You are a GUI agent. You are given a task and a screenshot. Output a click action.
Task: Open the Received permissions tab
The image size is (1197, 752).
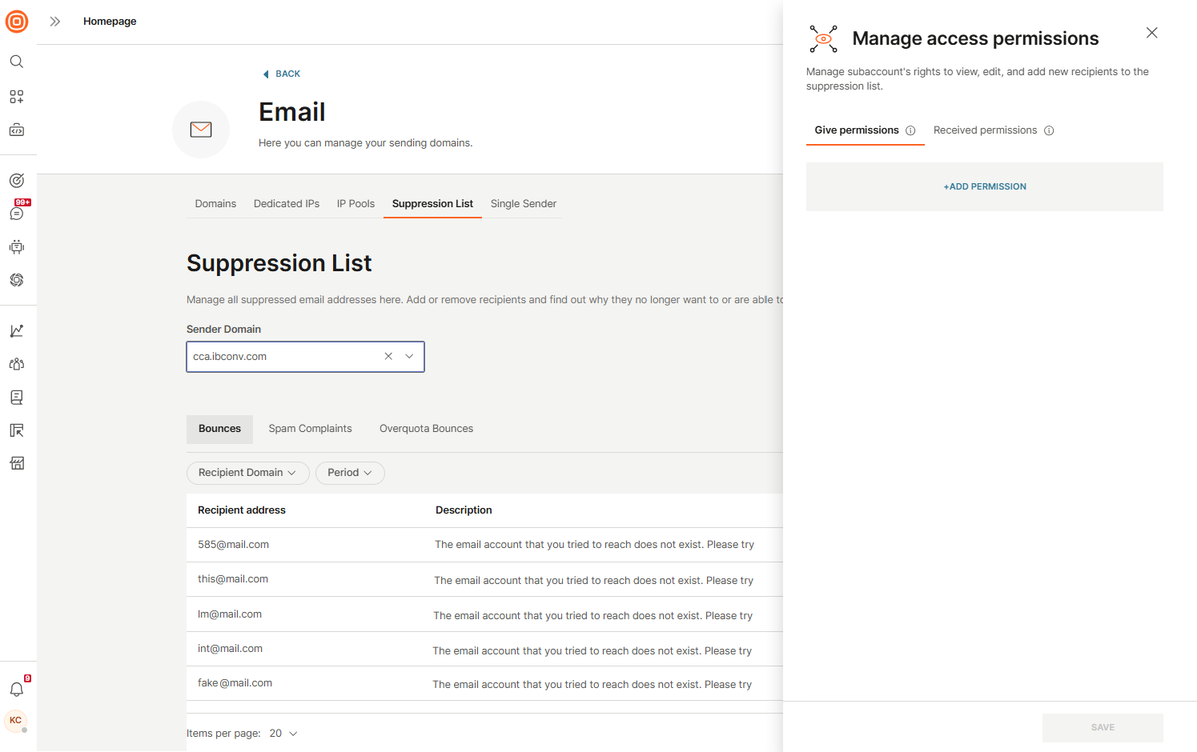pyautogui.click(x=985, y=130)
